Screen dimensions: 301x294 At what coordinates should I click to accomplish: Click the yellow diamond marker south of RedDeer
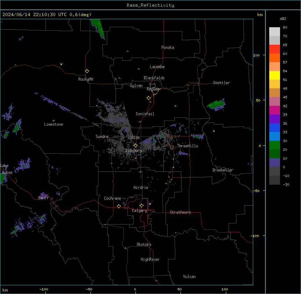(x=149, y=98)
